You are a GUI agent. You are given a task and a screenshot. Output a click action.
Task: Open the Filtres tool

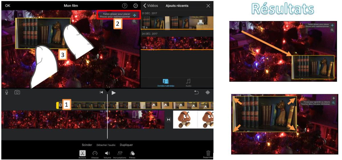coord(132,155)
